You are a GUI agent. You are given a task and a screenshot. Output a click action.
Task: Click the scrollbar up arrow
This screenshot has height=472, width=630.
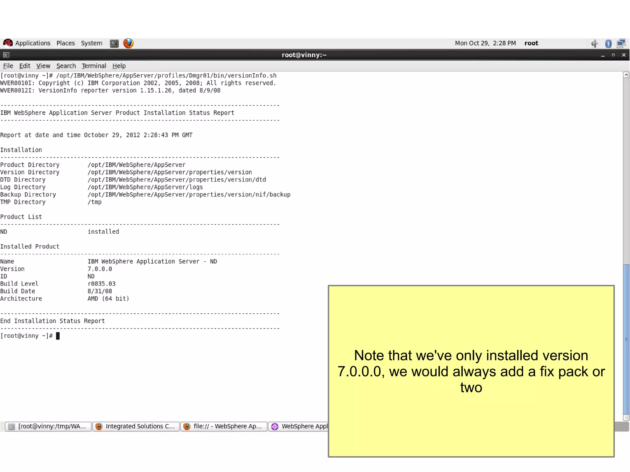tap(626, 75)
